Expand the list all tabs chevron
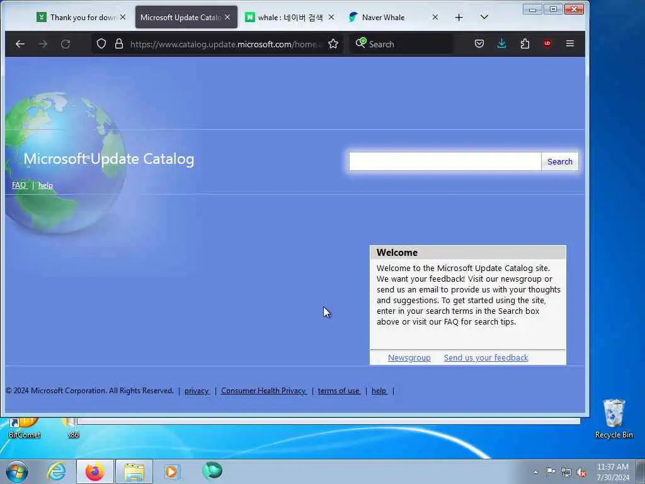645x484 pixels. [x=484, y=17]
